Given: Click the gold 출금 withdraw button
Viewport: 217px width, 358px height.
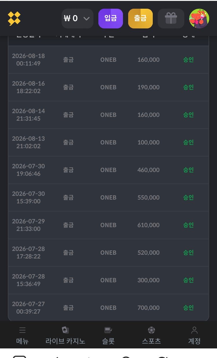Looking at the screenshot, I should point(140,19).
